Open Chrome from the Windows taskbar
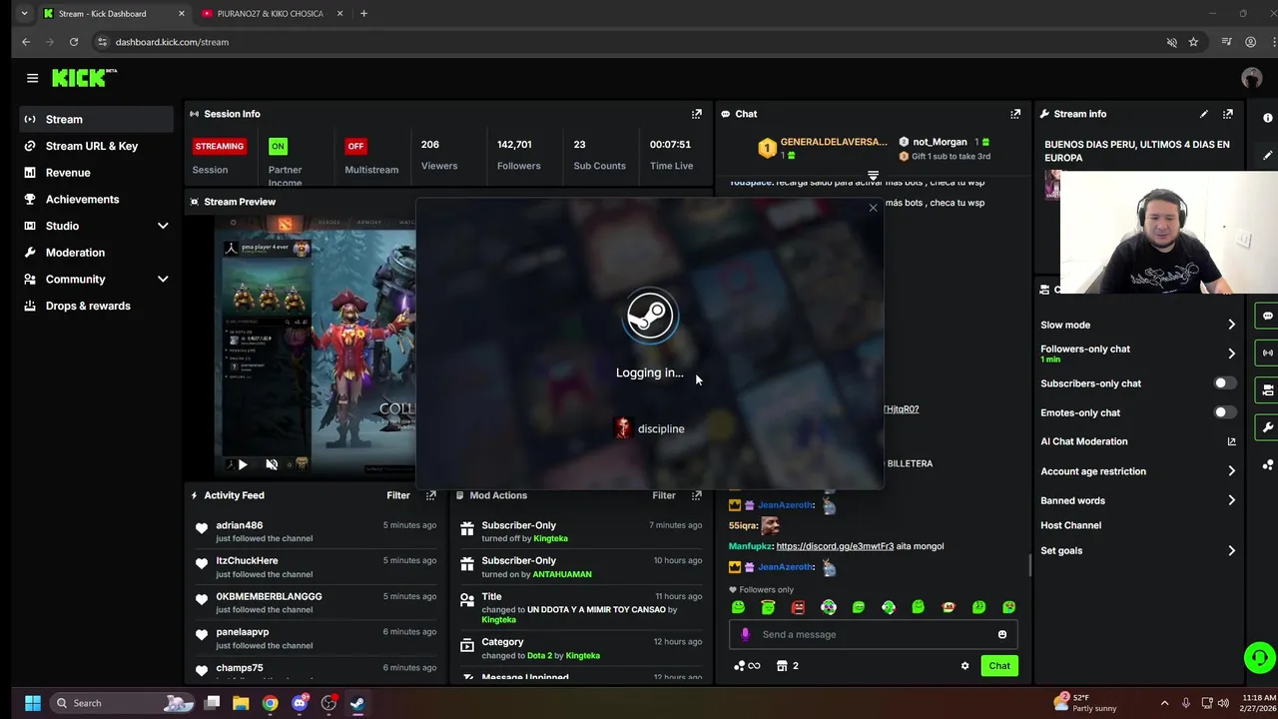1278x719 pixels. coord(270,703)
